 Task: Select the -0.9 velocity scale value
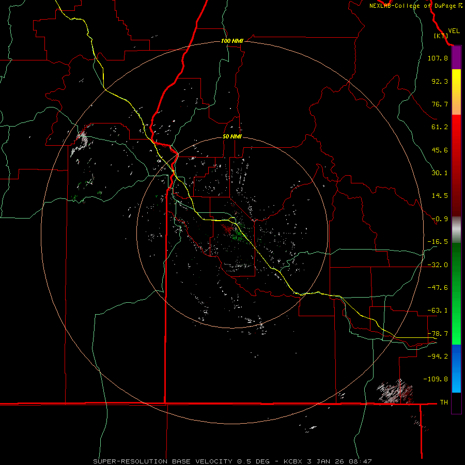pos(440,219)
